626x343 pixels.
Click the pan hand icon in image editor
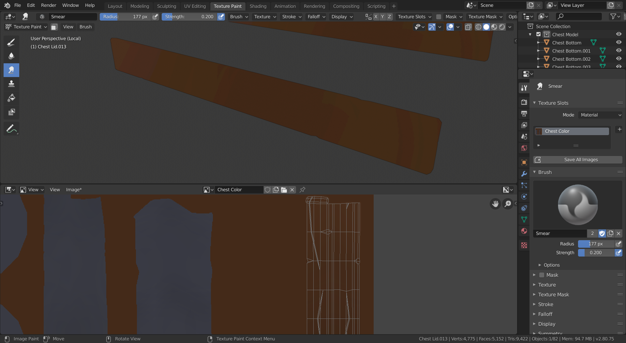click(495, 204)
